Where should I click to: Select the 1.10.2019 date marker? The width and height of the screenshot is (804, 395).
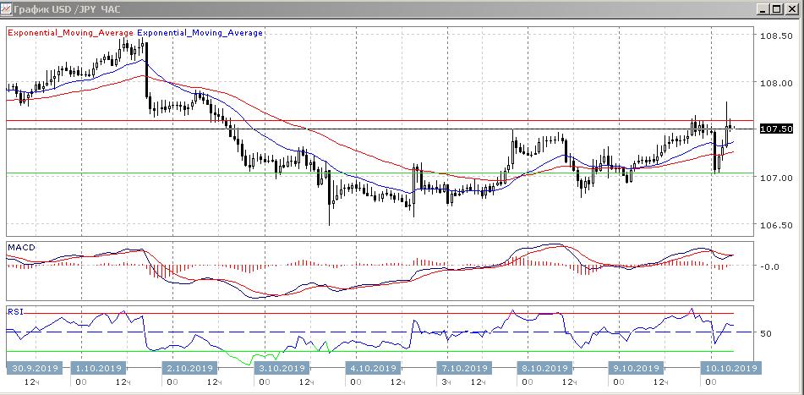click(x=100, y=368)
